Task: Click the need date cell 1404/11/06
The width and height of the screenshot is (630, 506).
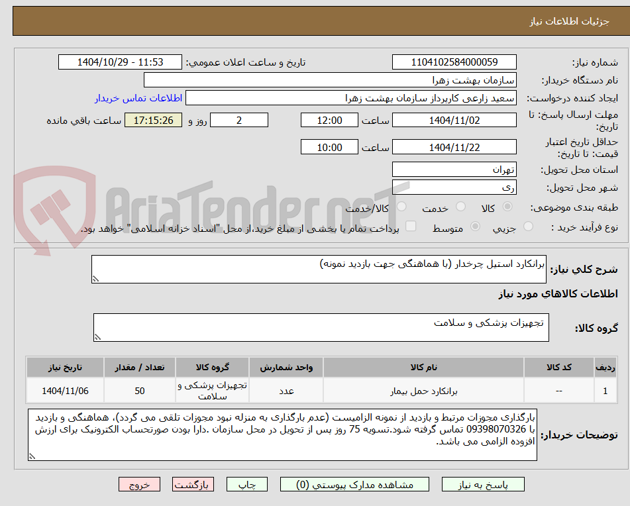Action: (65, 391)
